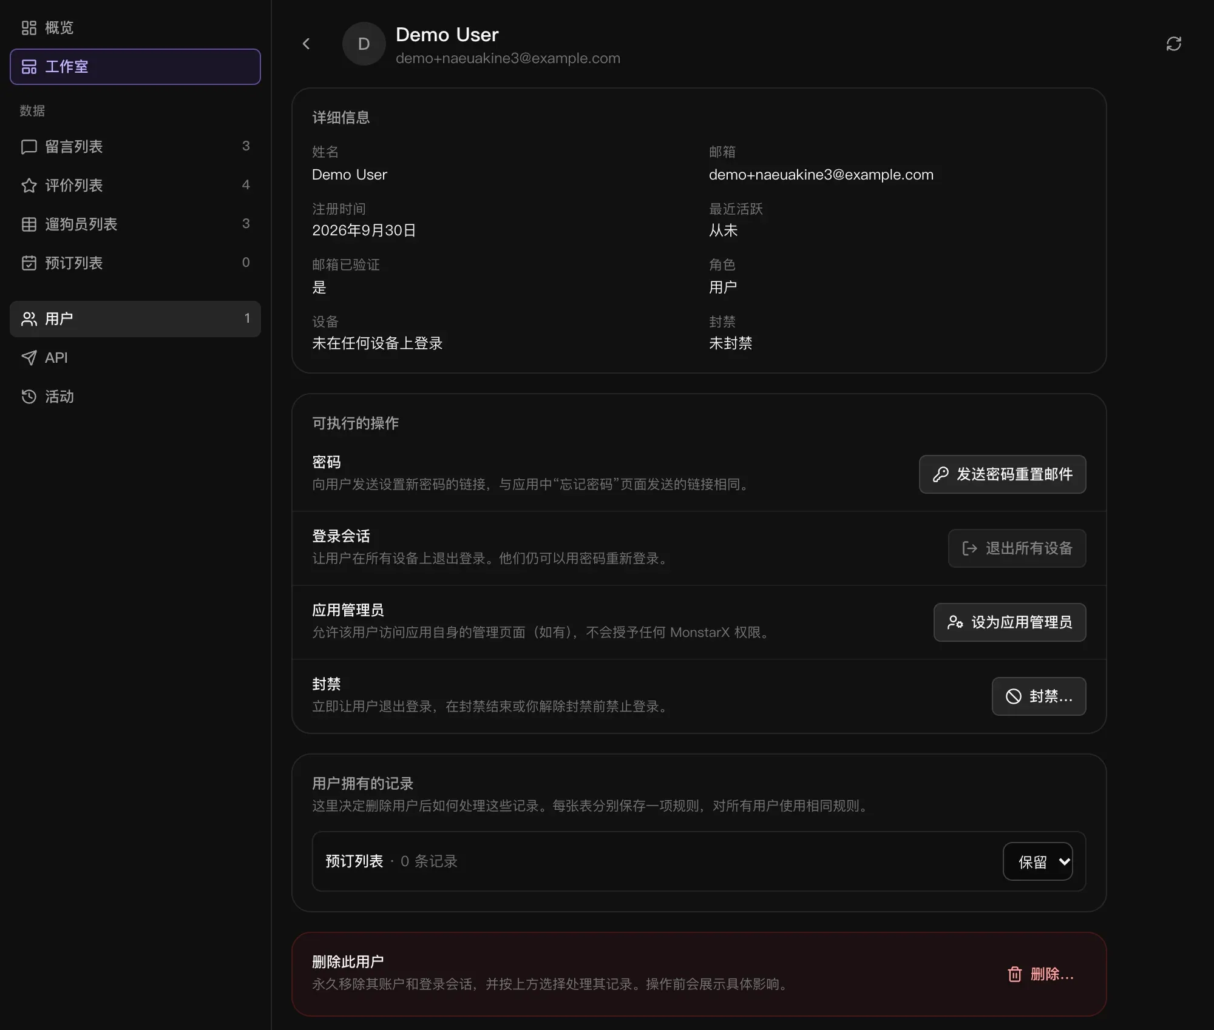Click logout icon on 退出所有设备 button
The image size is (1214, 1030).
[x=969, y=548]
